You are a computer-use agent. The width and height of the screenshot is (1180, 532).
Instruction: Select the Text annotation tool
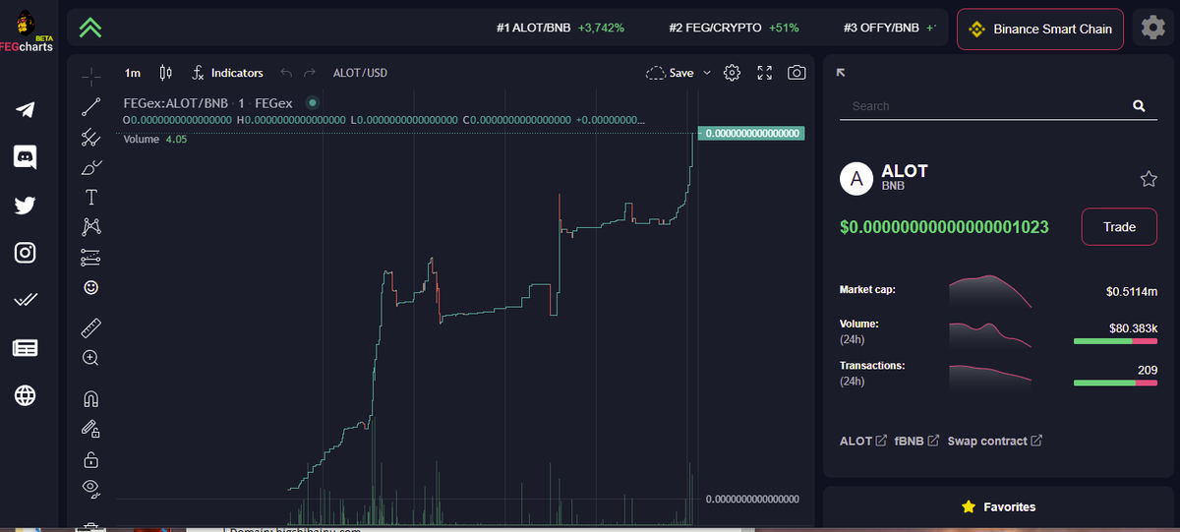pyautogui.click(x=90, y=197)
